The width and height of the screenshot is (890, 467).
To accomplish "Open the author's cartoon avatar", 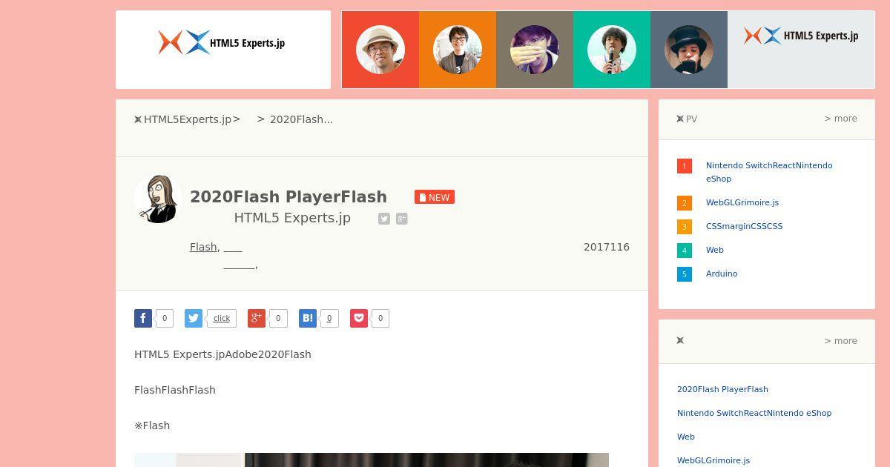I will coord(158,199).
